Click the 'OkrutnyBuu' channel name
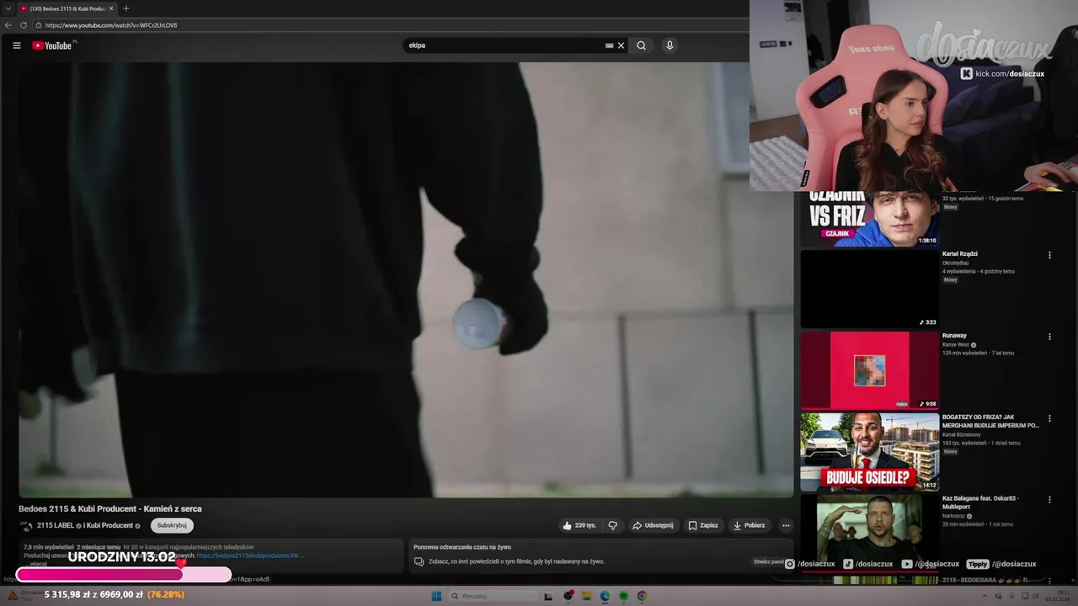The width and height of the screenshot is (1078, 606). (x=955, y=263)
